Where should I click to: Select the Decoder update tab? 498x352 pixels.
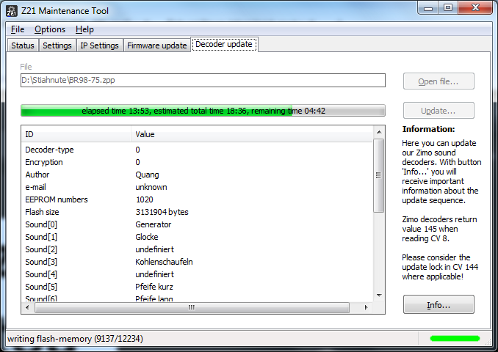(224, 45)
